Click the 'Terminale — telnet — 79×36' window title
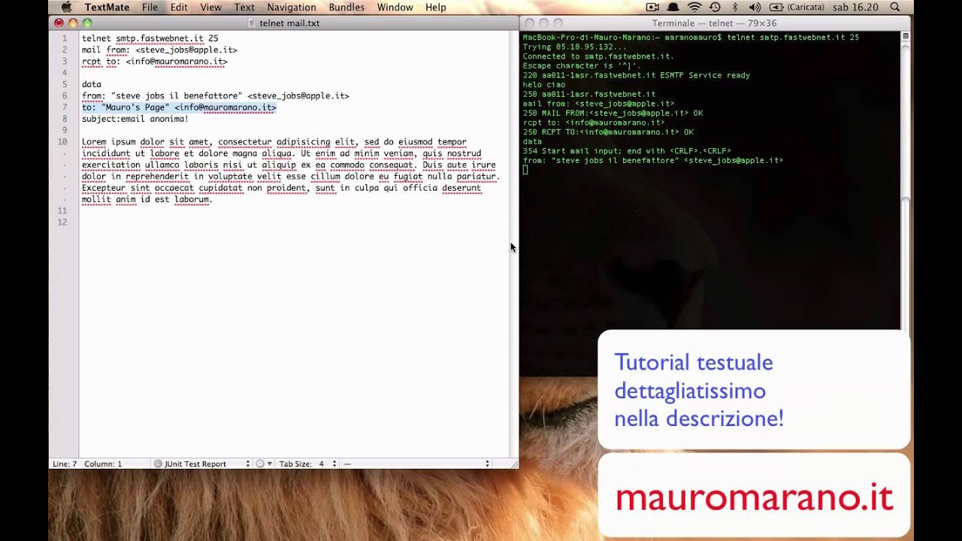 pos(715,23)
